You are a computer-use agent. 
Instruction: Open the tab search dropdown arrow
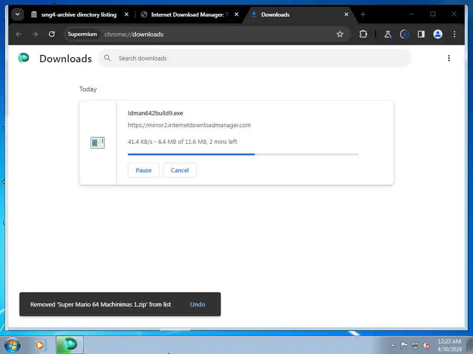tap(18, 14)
